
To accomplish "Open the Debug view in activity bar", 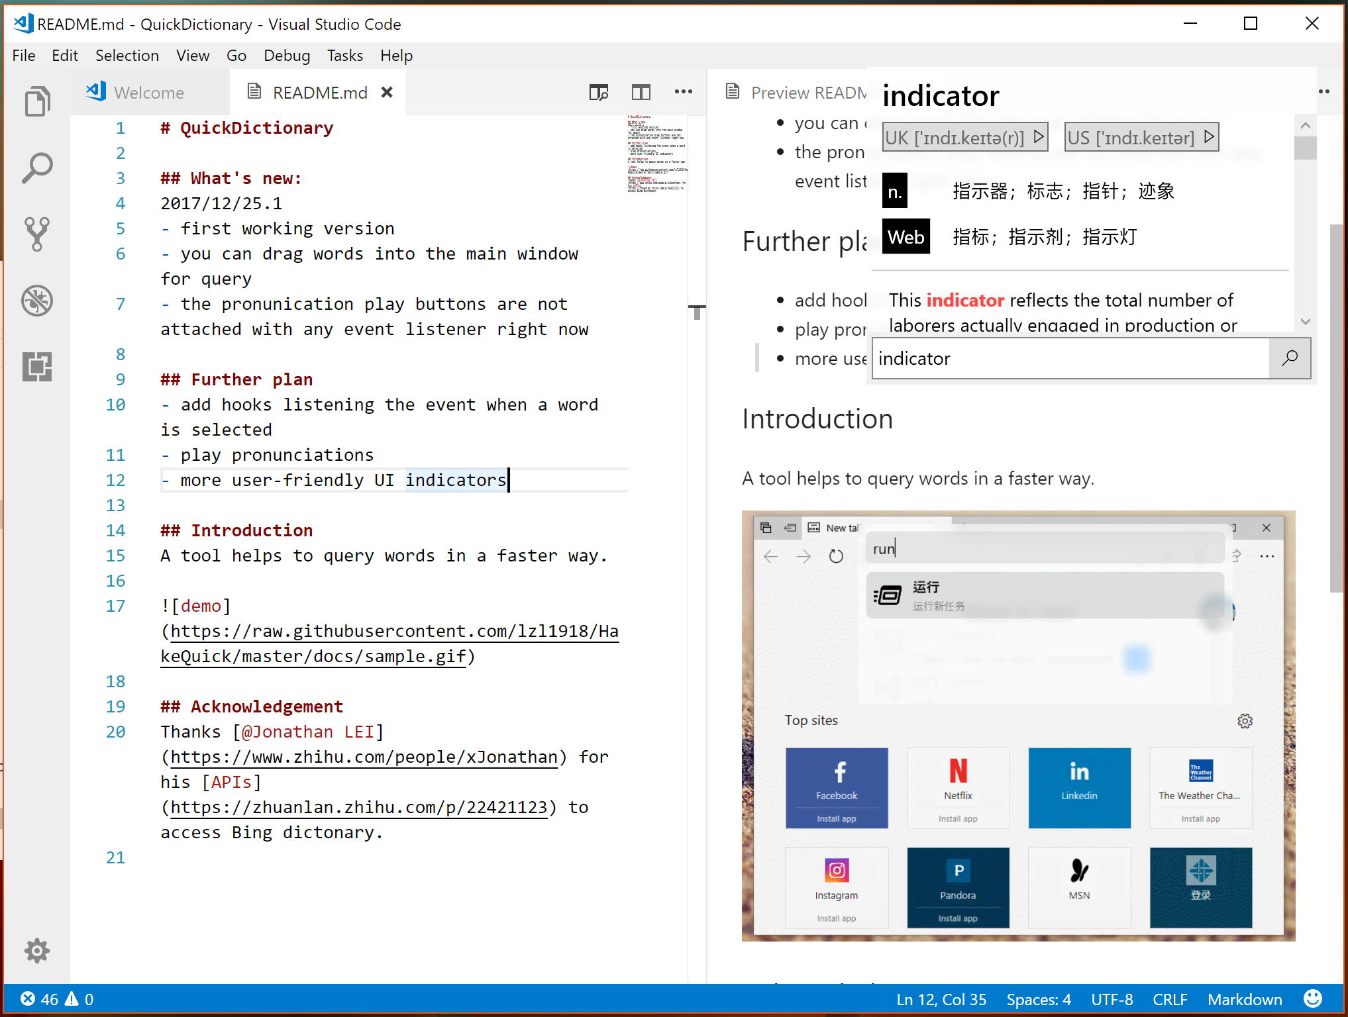I will pyautogui.click(x=37, y=301).
